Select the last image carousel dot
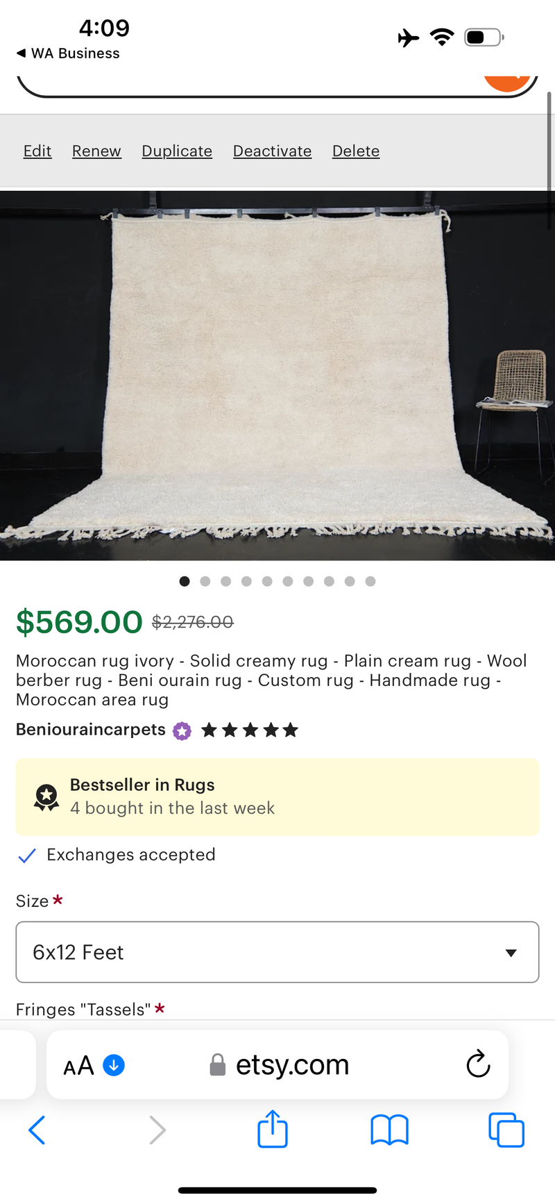Image resolution: width=555 pixels, height=1204 pixels. pos(370,581)
